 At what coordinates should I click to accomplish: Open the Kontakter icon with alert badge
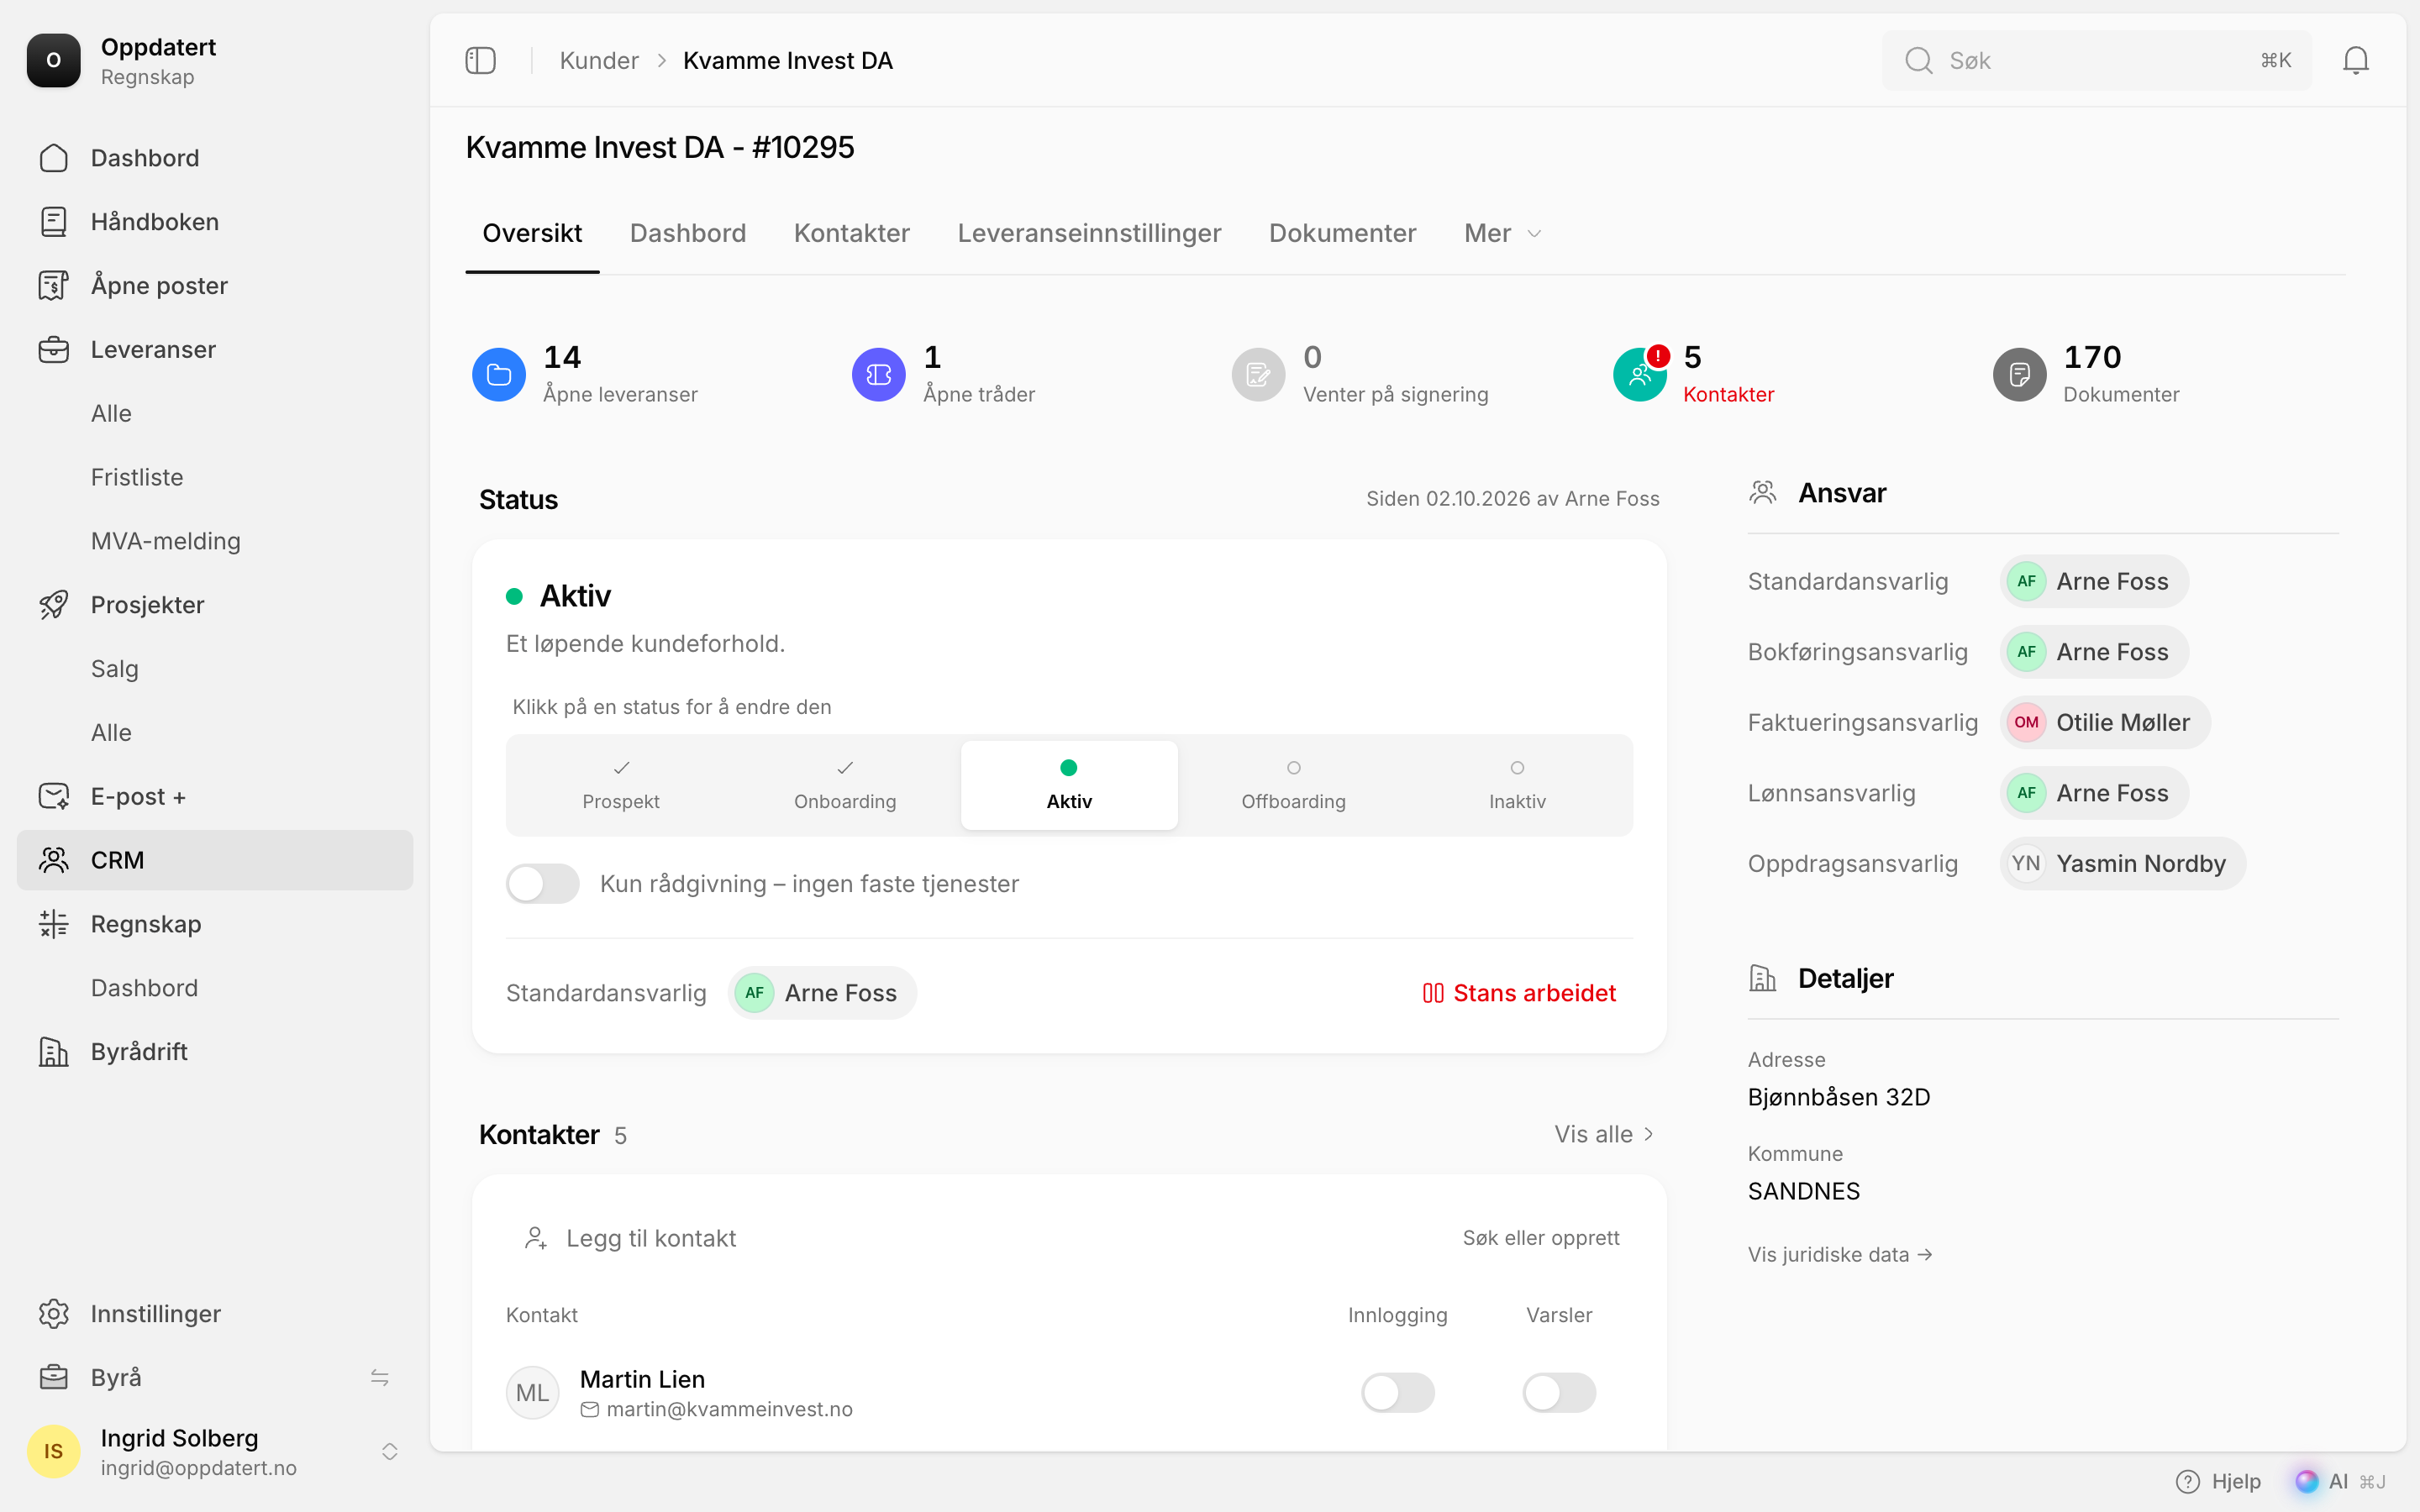tap(1639, 374)
